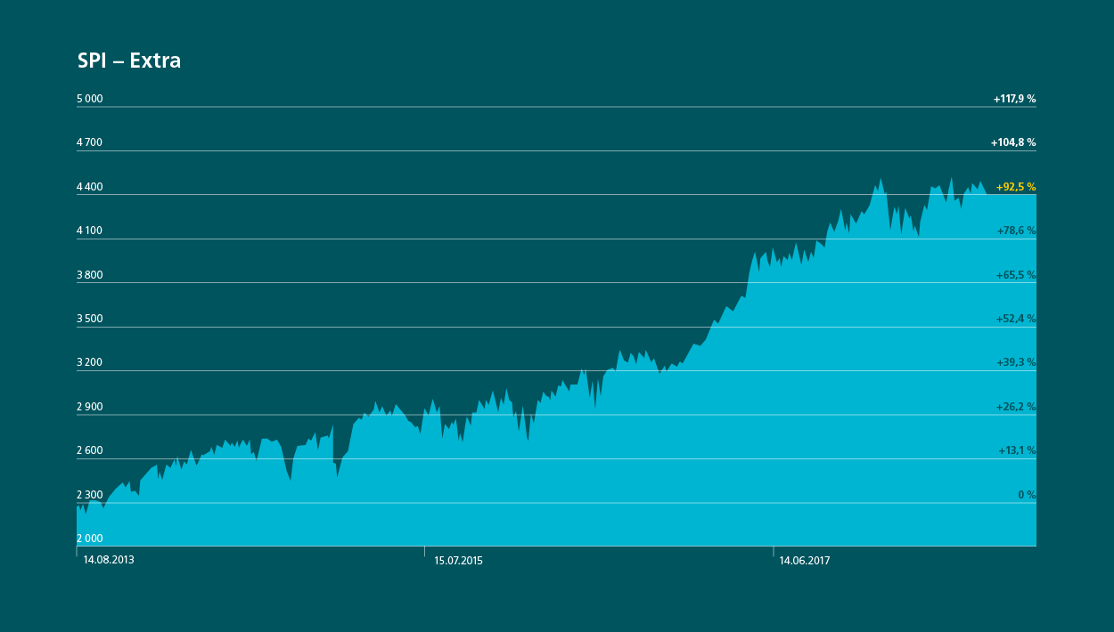Select the '3 500' y-axis label
Viewport: 1114px width, 632px height.
coord(90,319)
